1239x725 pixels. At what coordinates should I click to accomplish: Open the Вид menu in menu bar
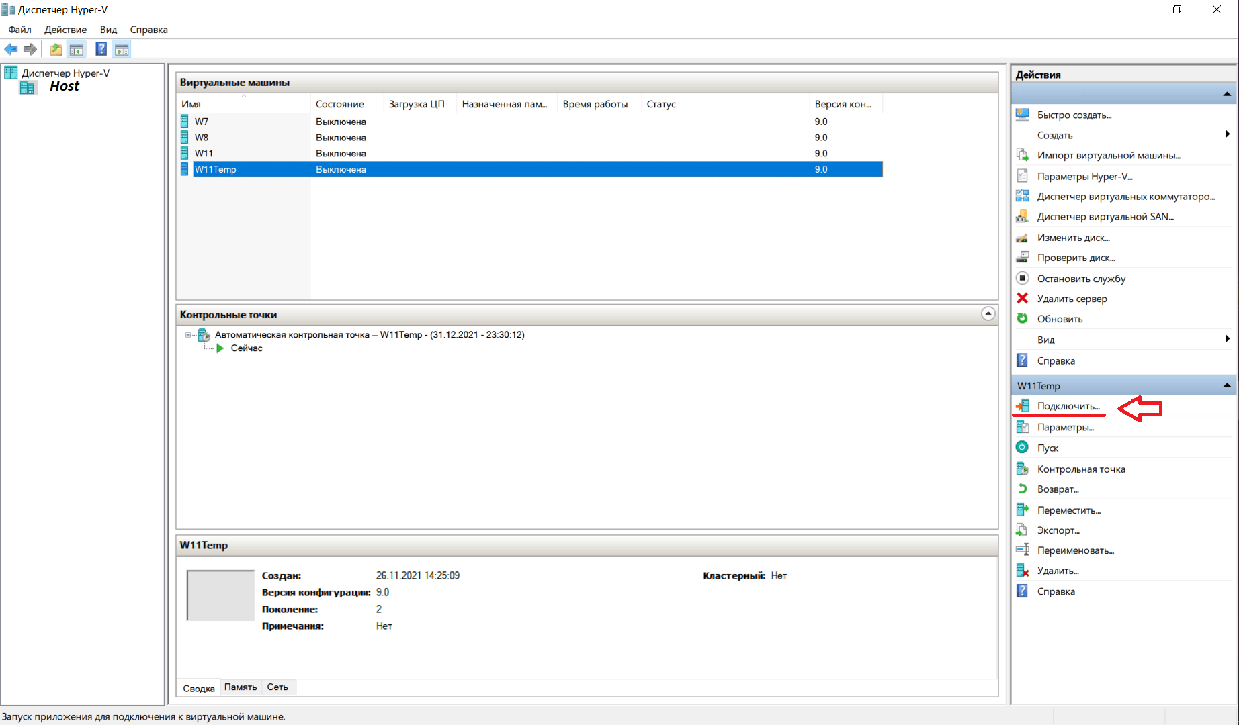[x=109, y=30]
